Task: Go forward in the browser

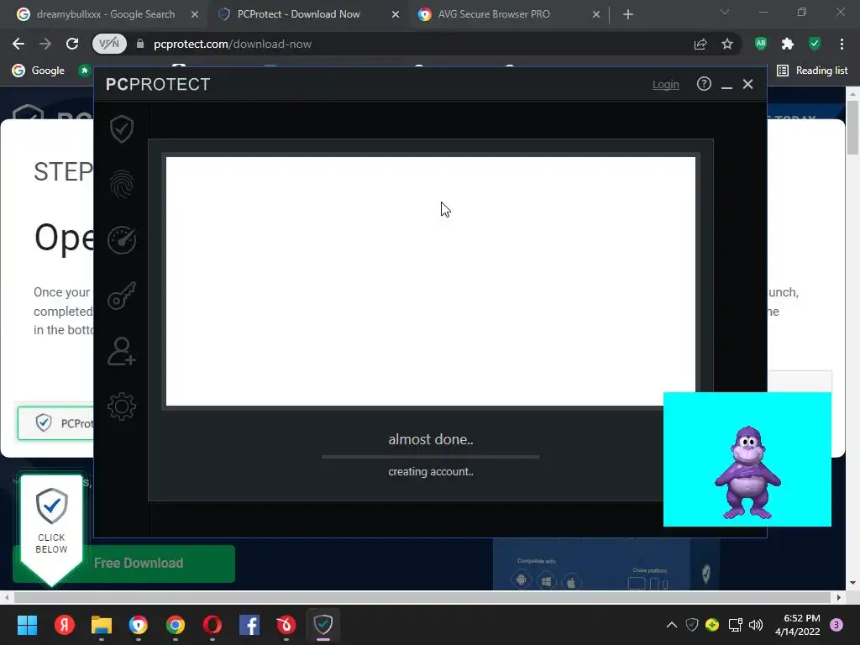Action: click(45, 44)
